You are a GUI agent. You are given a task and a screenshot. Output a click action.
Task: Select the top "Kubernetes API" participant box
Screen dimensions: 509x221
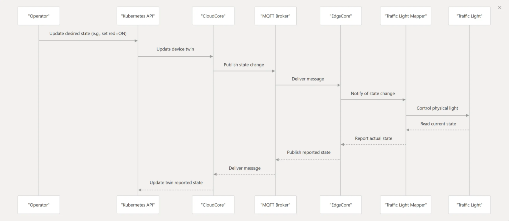[138, 16]
